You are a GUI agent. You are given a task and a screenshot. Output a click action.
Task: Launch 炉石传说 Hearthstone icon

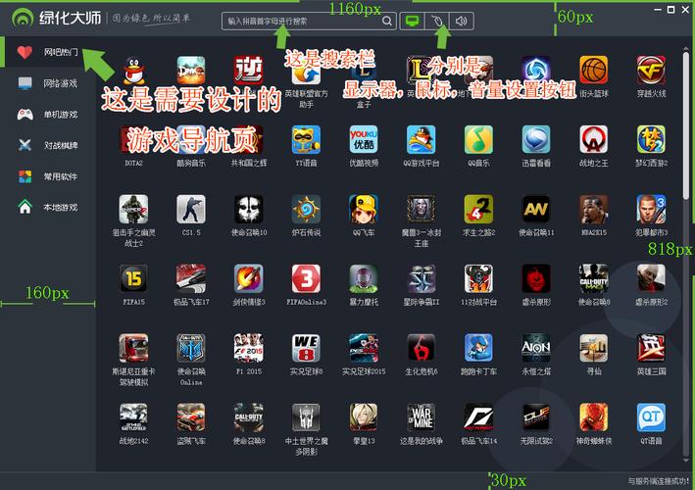pyautogui.click(x=306, y=209)
